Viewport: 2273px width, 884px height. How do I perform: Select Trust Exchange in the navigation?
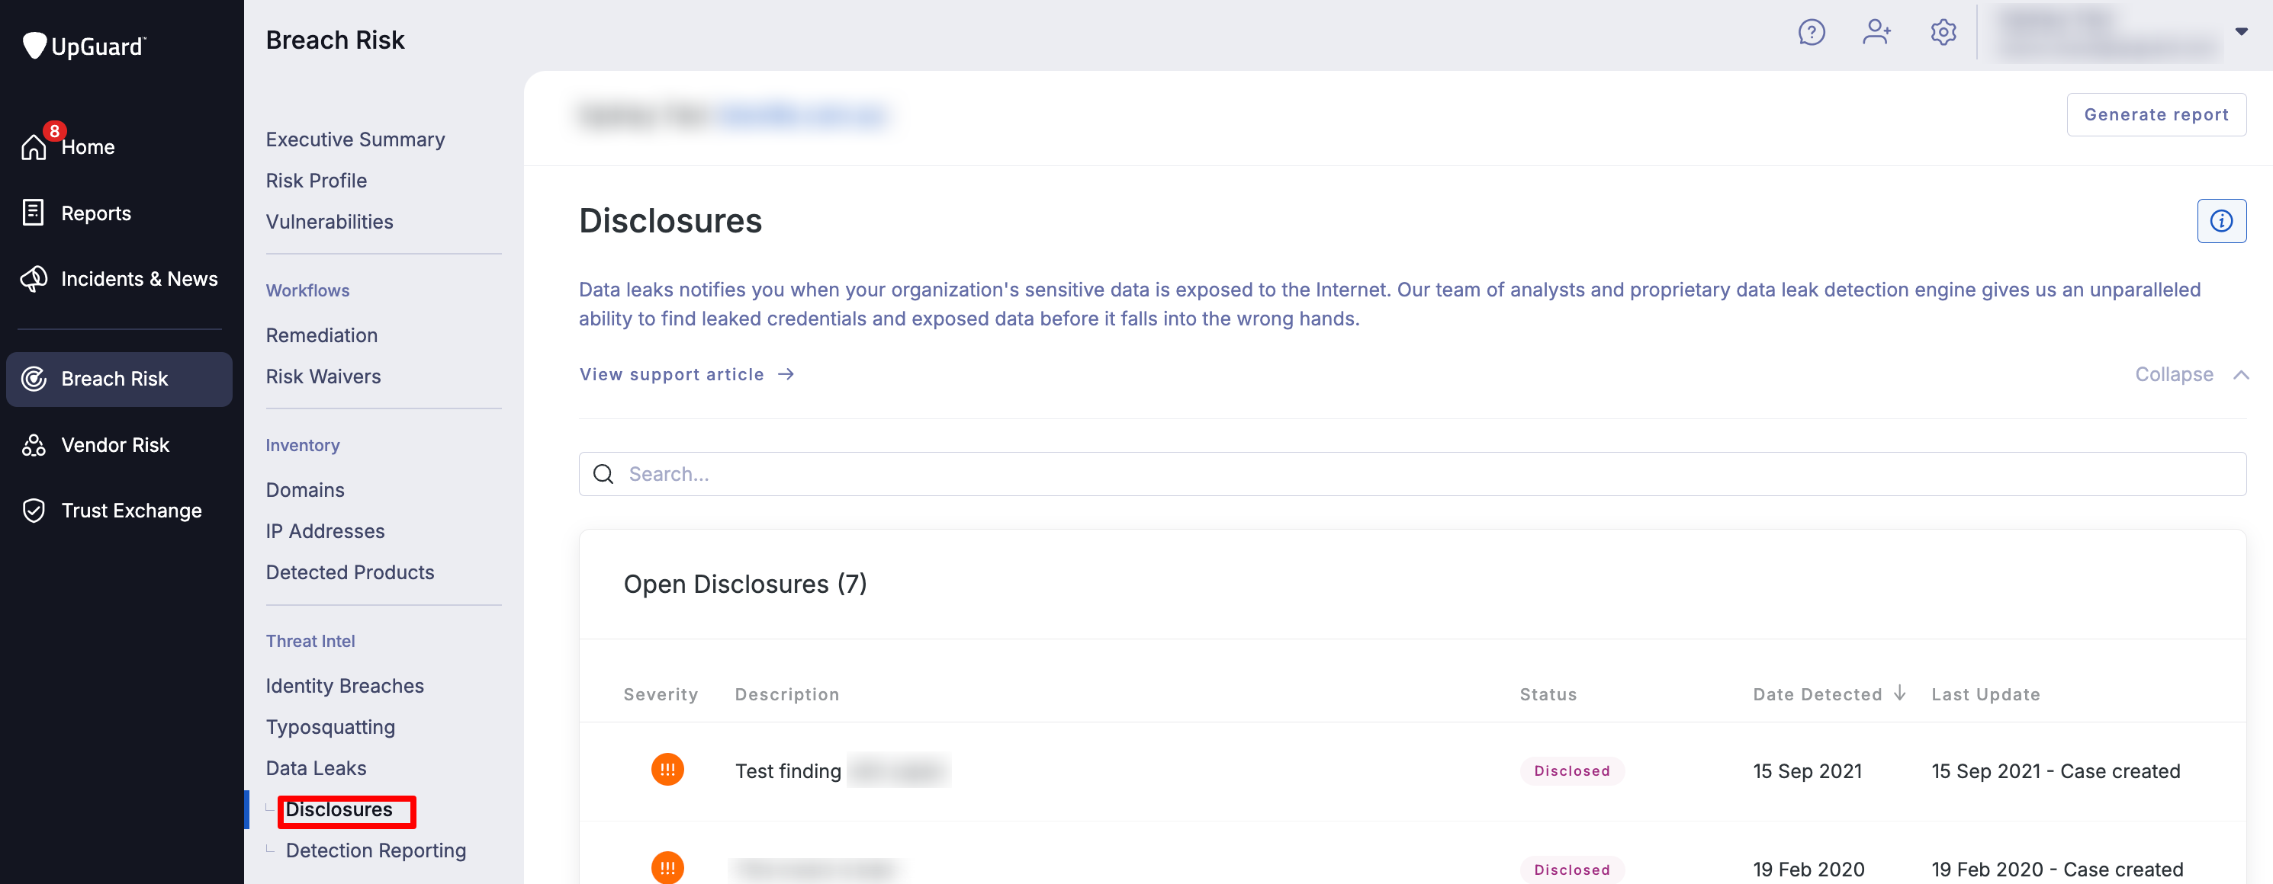coord(131,511)
